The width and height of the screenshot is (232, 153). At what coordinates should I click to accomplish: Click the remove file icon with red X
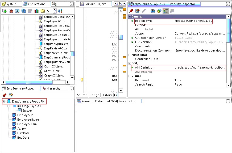11,11
